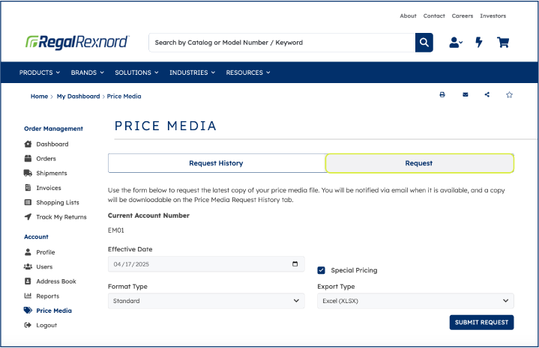Open Users in Account section
Screen dimensions: 539x348
point(44,266)
